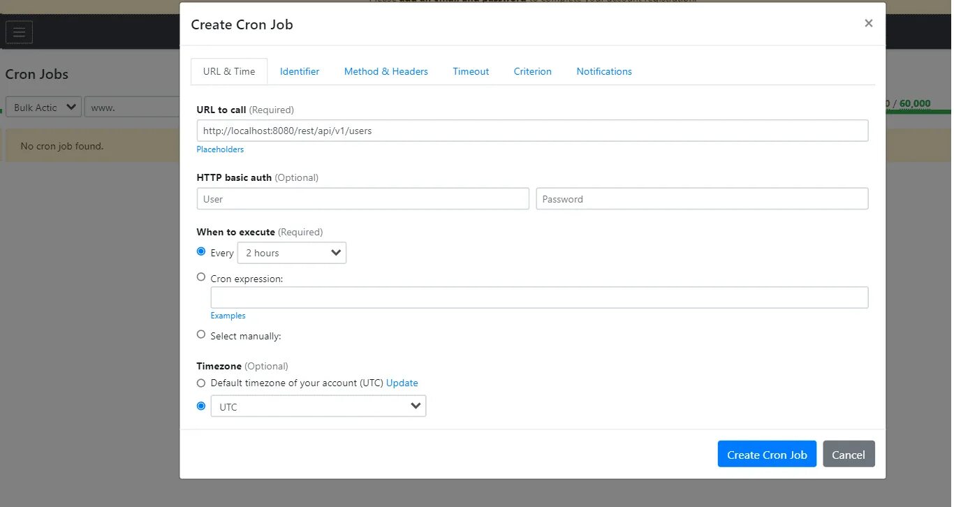Select the Cron expression radio button
Image resolution: width=954 pixels, height=507 pixels.
201,277
